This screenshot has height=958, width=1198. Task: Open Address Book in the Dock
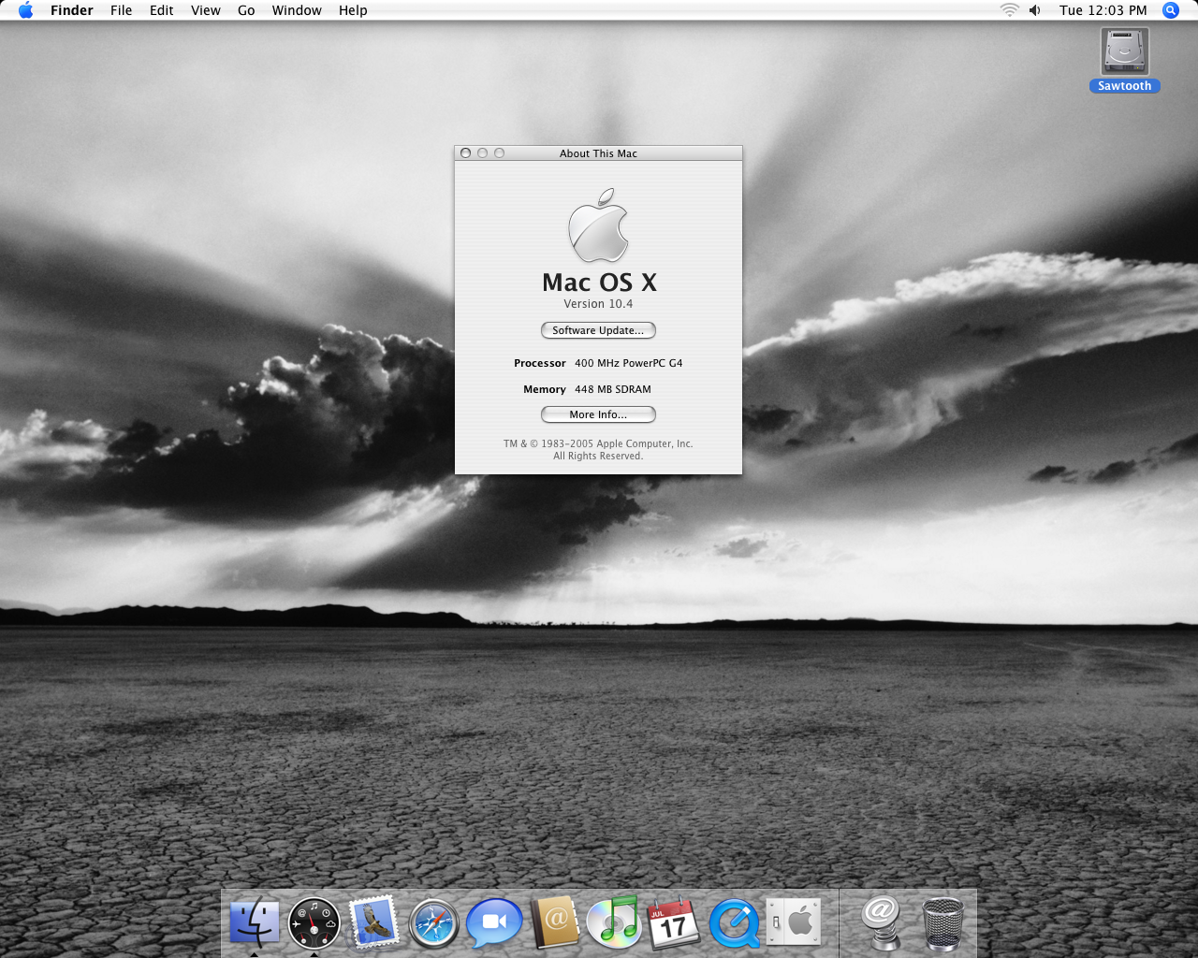click(555, 922)
